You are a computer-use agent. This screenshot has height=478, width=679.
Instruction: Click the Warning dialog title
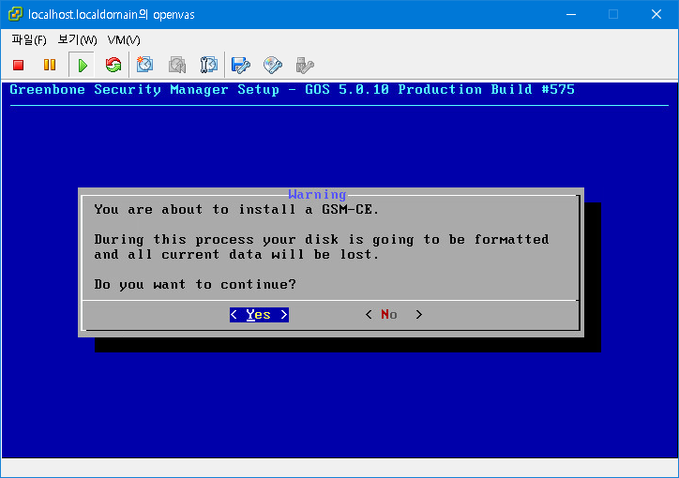317,195
